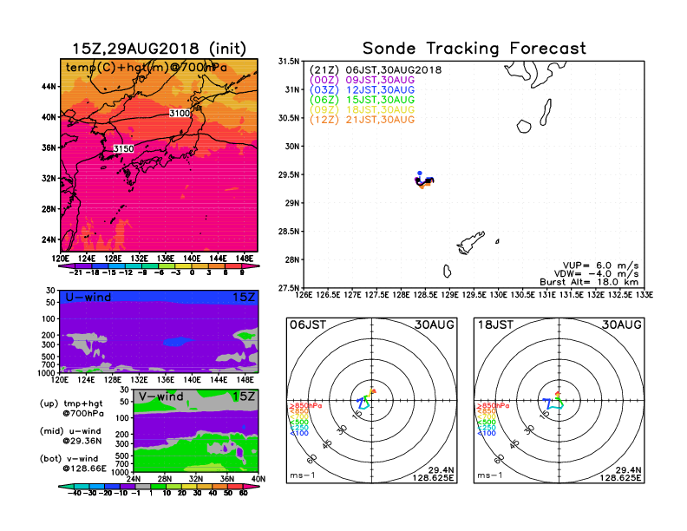Click "ms-1" unit in 06JST hodograph
The width and height of the screenshot is (687, 531).
303,475
